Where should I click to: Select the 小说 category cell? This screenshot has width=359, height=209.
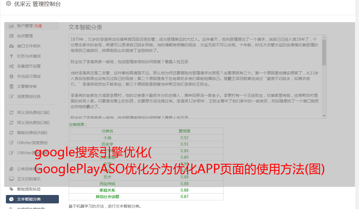(107, 138)
